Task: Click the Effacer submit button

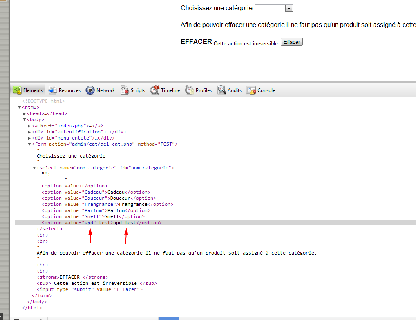Action: click(x=291, y=41)
